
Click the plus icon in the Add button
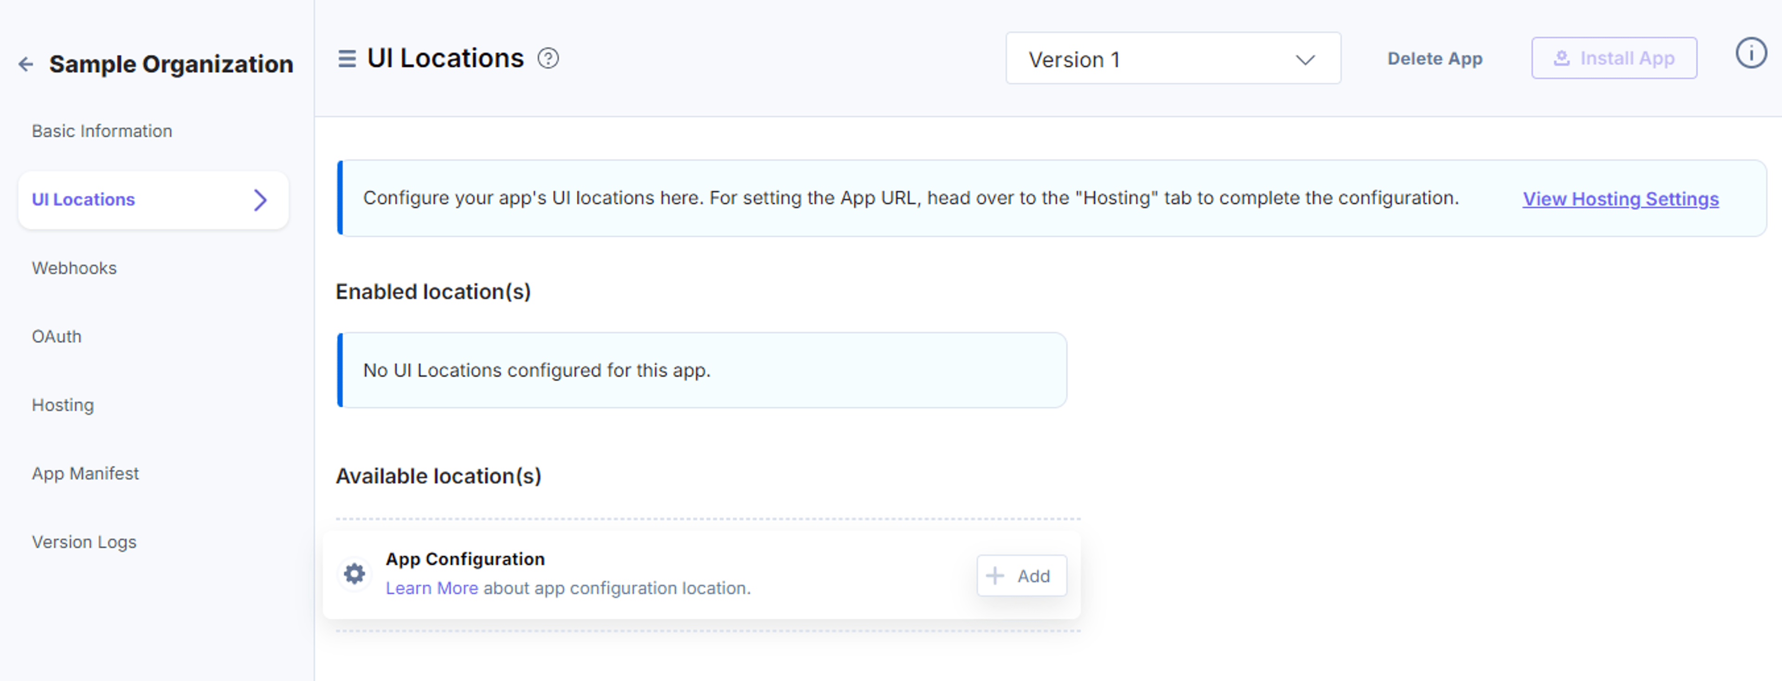pyautogui.click(x=995, y=576)
